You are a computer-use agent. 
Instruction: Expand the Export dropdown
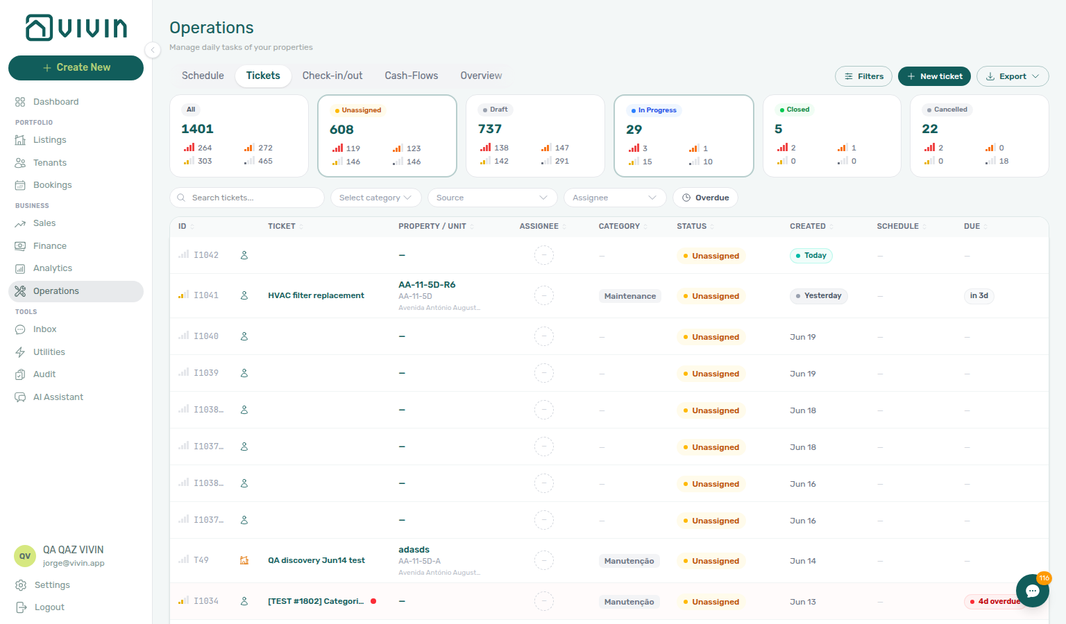(1013, 76)
